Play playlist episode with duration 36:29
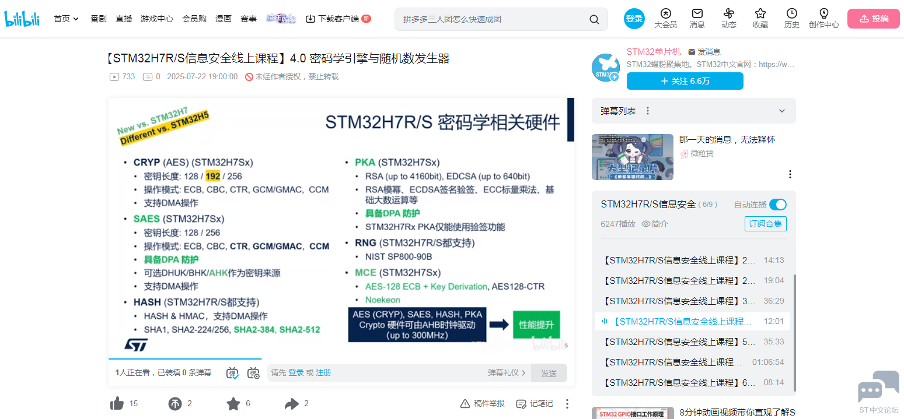Viewport: 904px width, 419px height. click(694, 301)
